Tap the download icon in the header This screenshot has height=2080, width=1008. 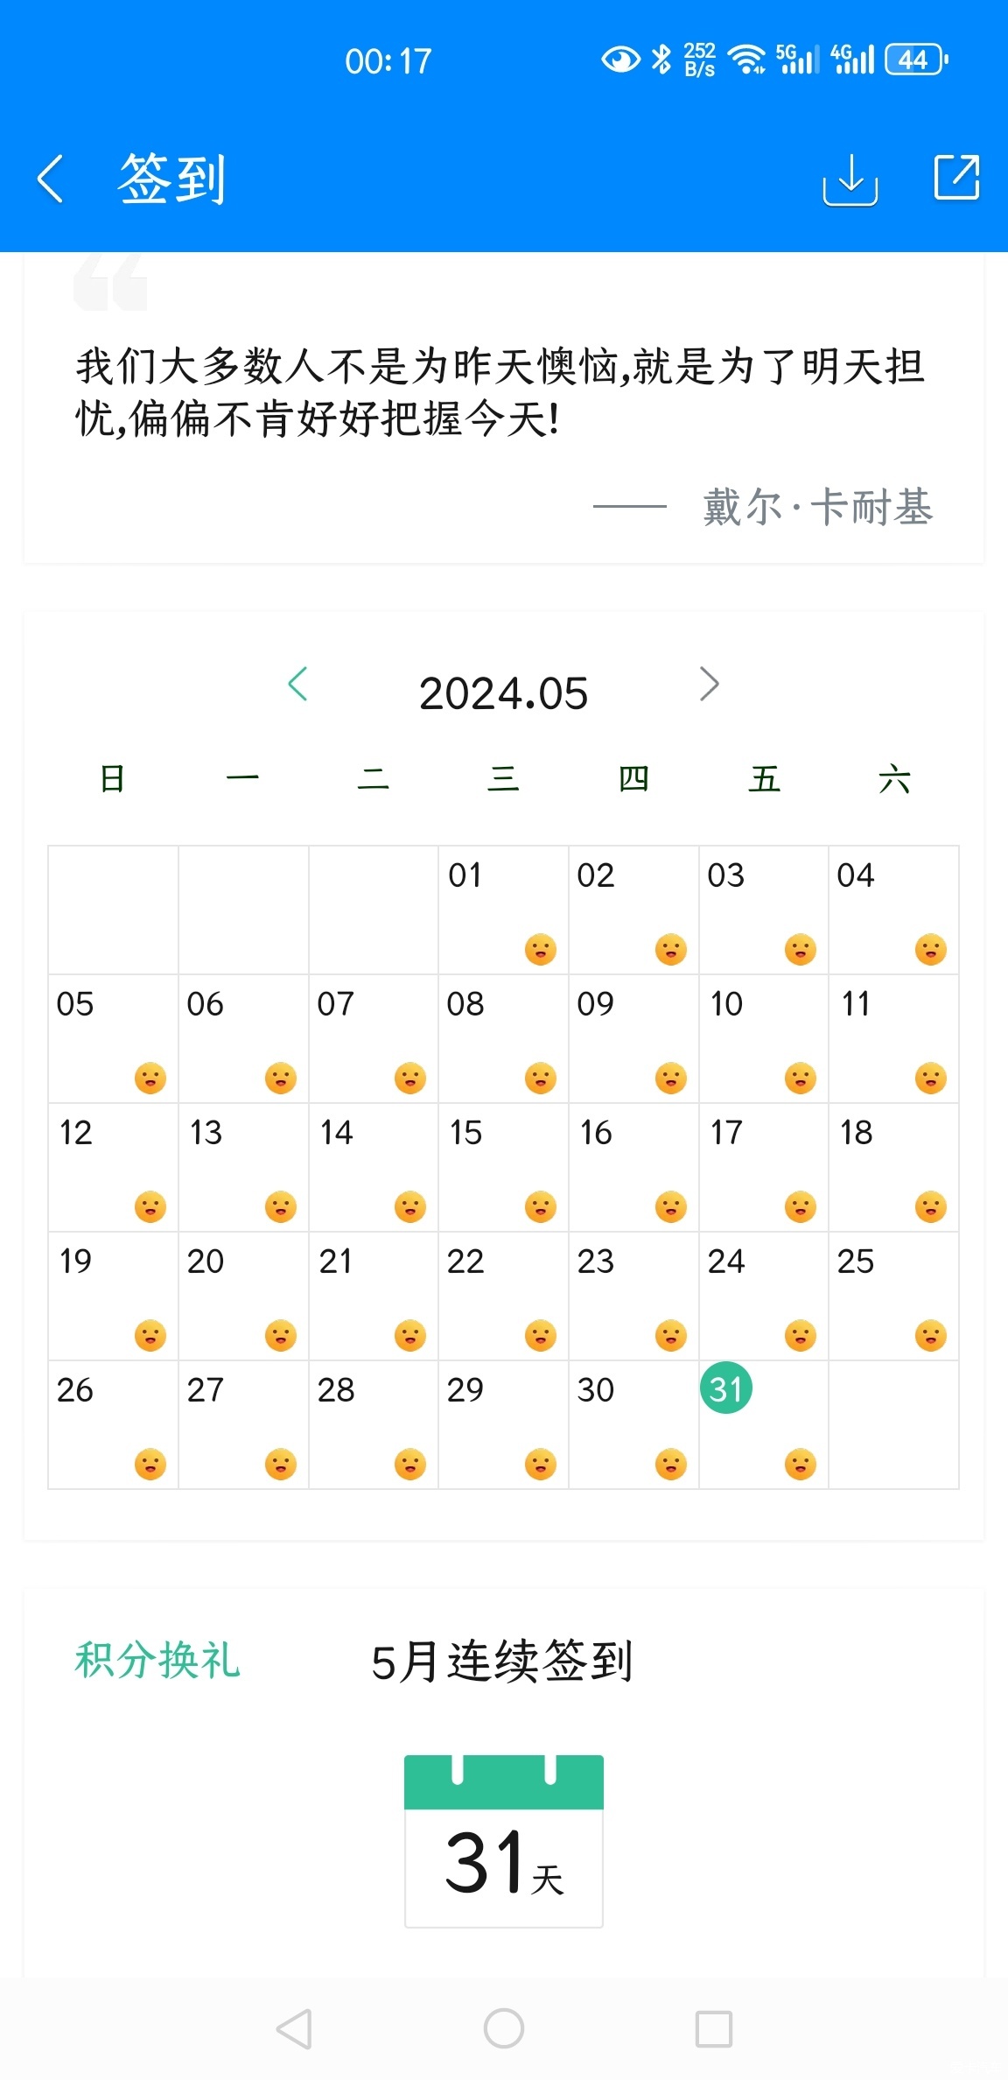click(x=850, y=179)
